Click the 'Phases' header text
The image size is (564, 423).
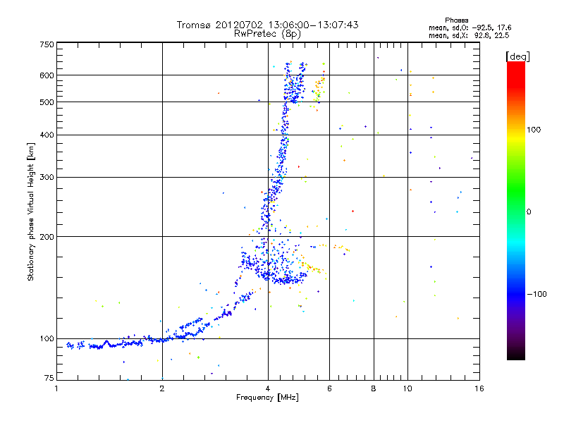(x=456, y=20)
